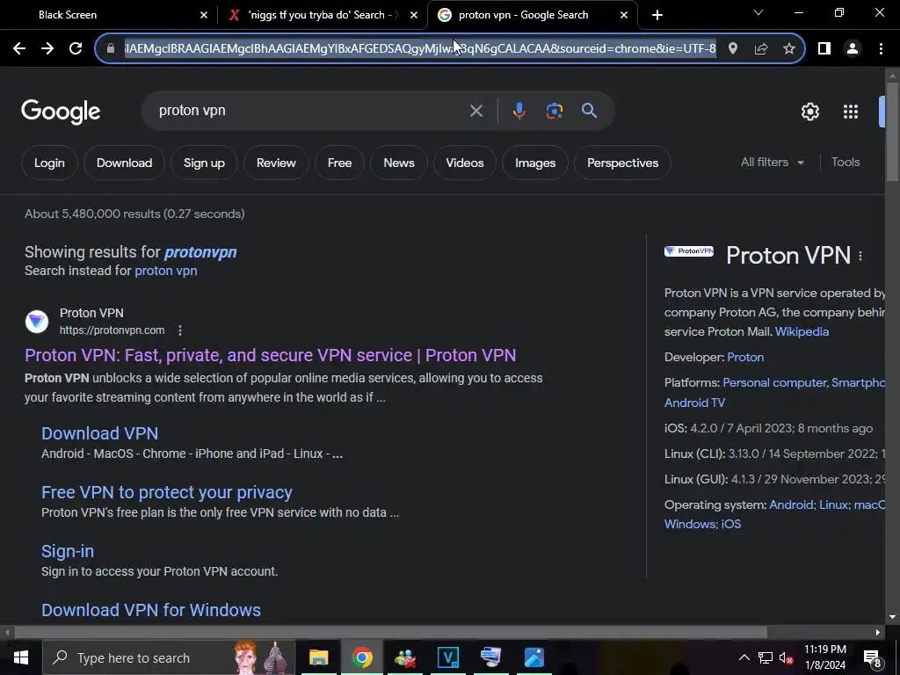The height and width of the screenshot is (675, 900).
Task: Click protonvpn corrected spelling link
Action: (200, 252)
